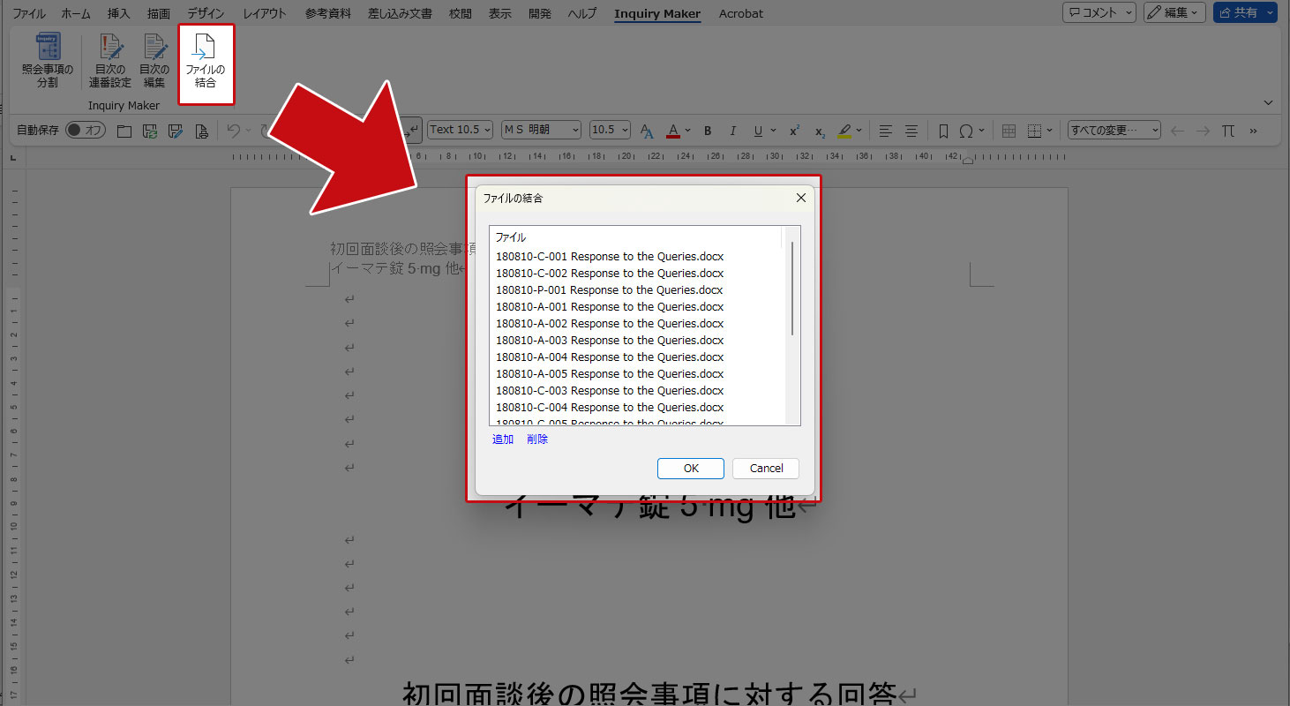
Task: Click the bookmark icon in toolbar
Action: coord(942,131)
